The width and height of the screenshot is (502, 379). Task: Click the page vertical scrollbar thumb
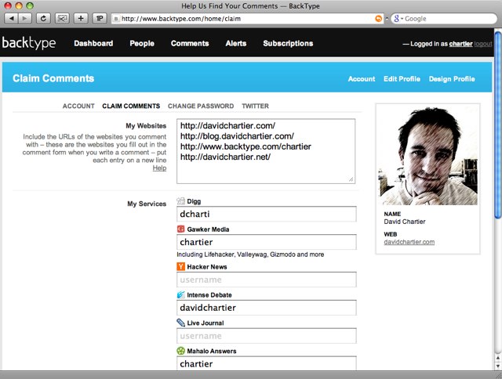click(498, 125)
